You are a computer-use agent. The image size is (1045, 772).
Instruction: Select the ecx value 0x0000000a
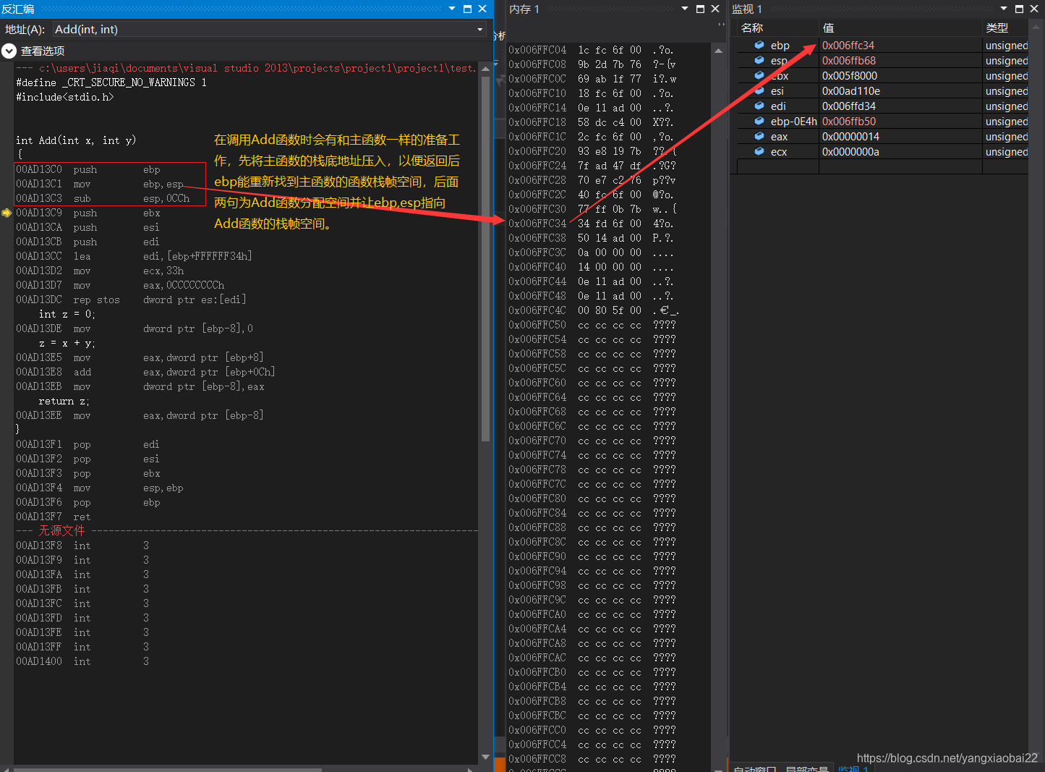850,151
